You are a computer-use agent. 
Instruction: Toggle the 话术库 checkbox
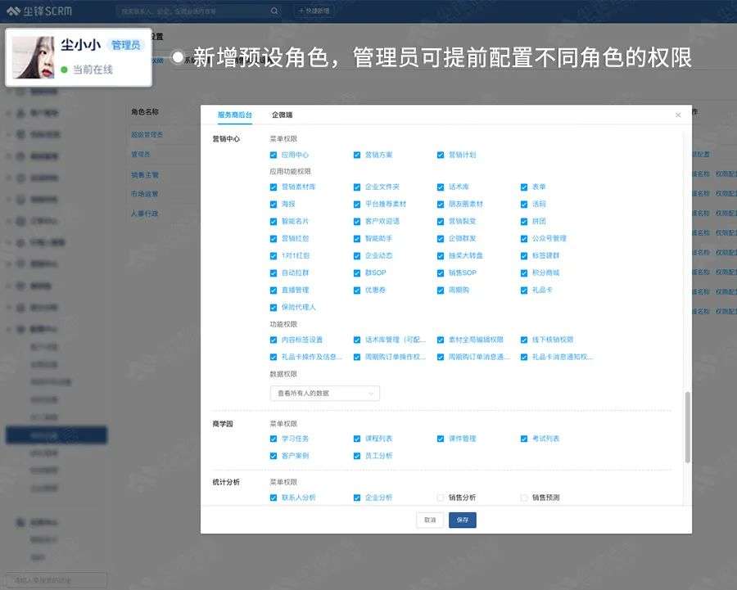(441, 187)
